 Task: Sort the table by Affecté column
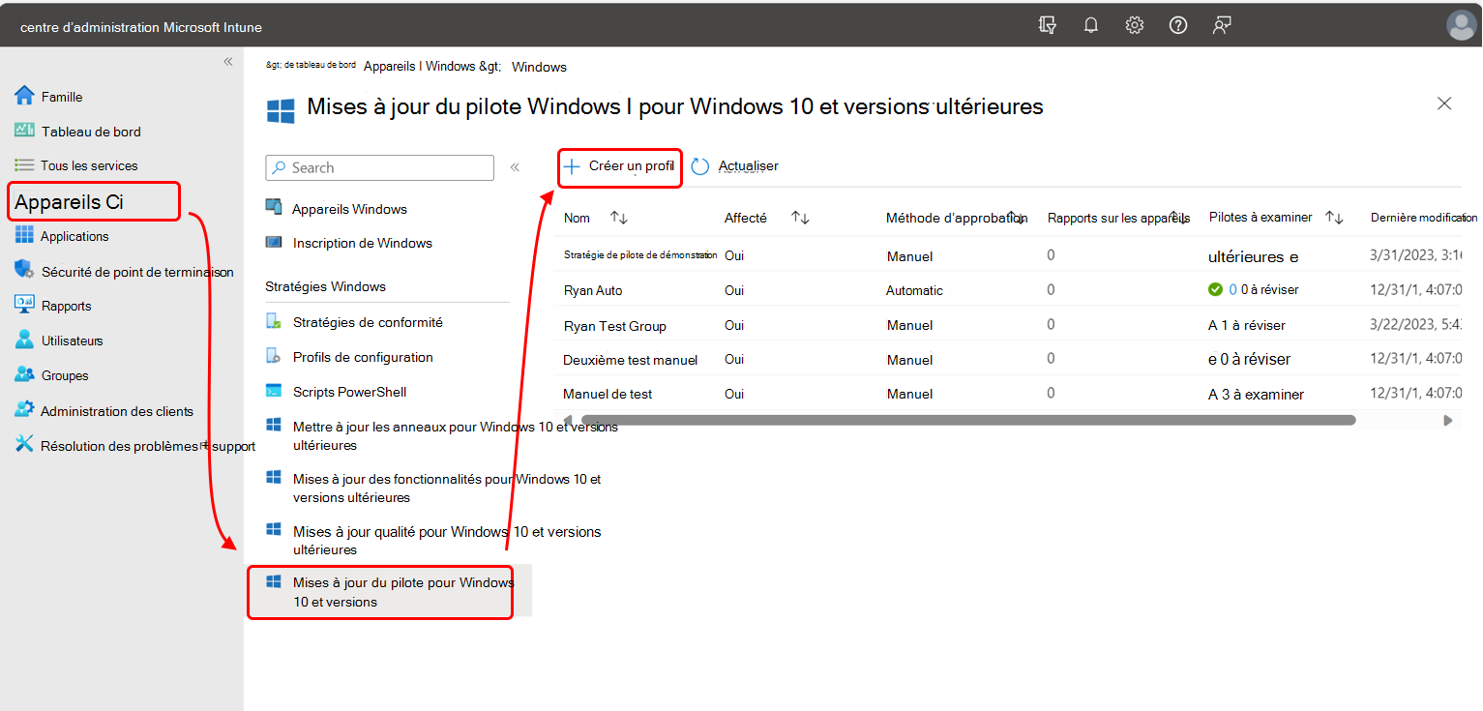coord(800,218)
